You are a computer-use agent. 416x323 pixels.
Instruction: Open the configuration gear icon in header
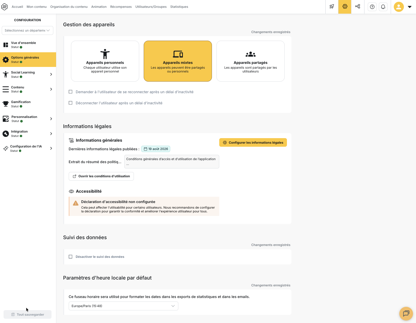345,7
